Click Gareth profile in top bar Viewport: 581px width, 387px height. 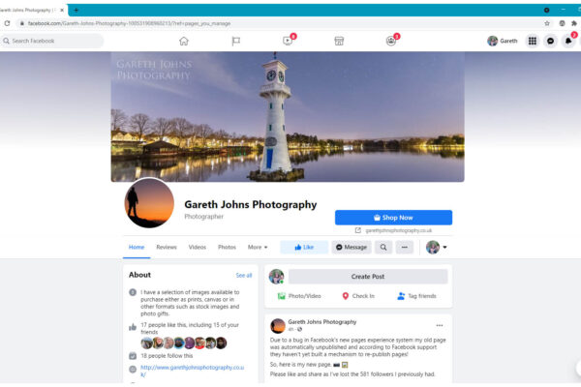click(502, 41)
